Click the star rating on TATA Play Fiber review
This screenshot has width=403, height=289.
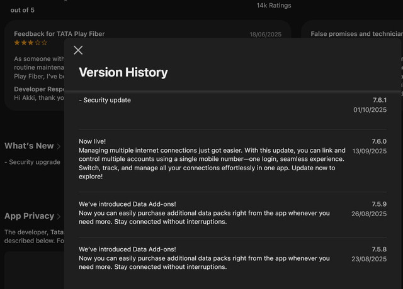(30, 43)
